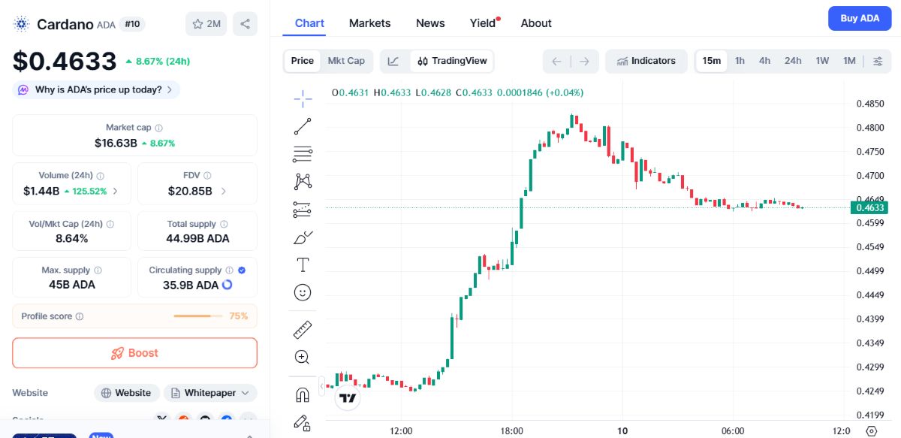Open the Markets tab

pyautogui.click(x=369, y=23)
